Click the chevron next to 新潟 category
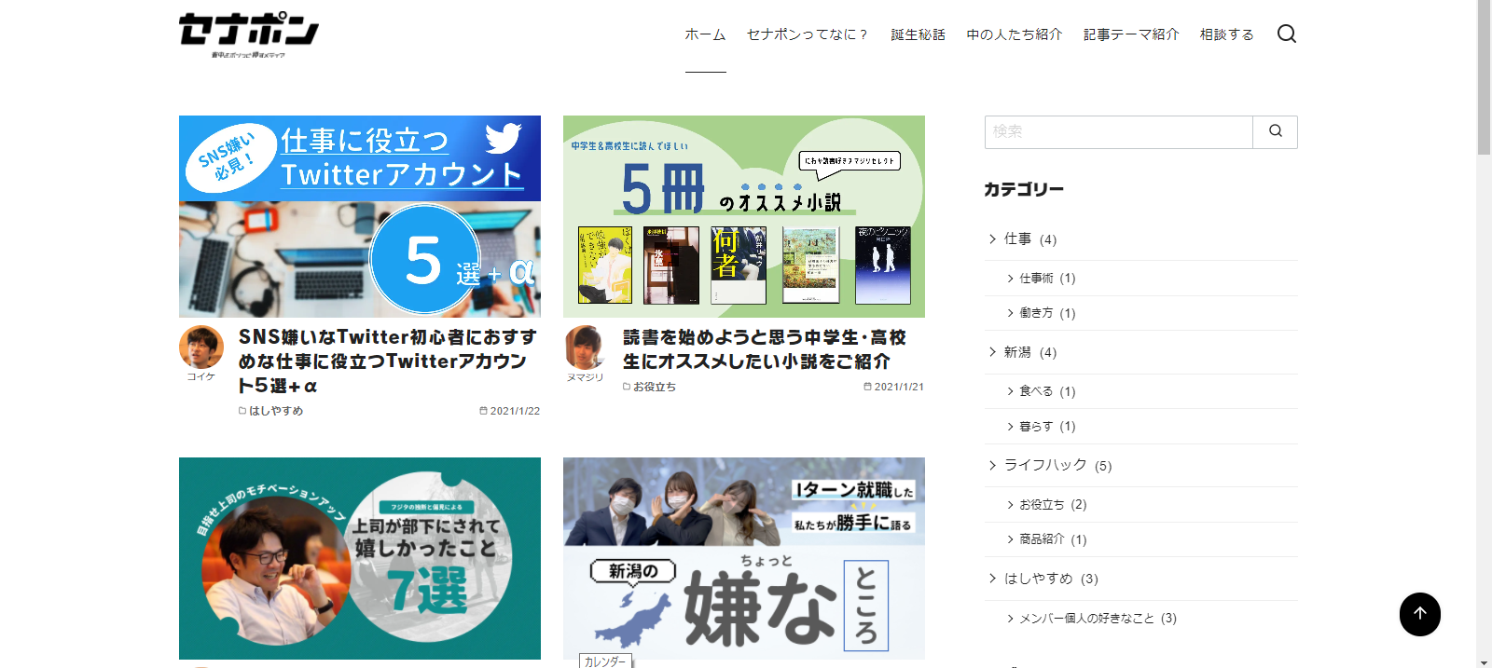Viewport: 1492px width, 668px height. pos(992,352)
